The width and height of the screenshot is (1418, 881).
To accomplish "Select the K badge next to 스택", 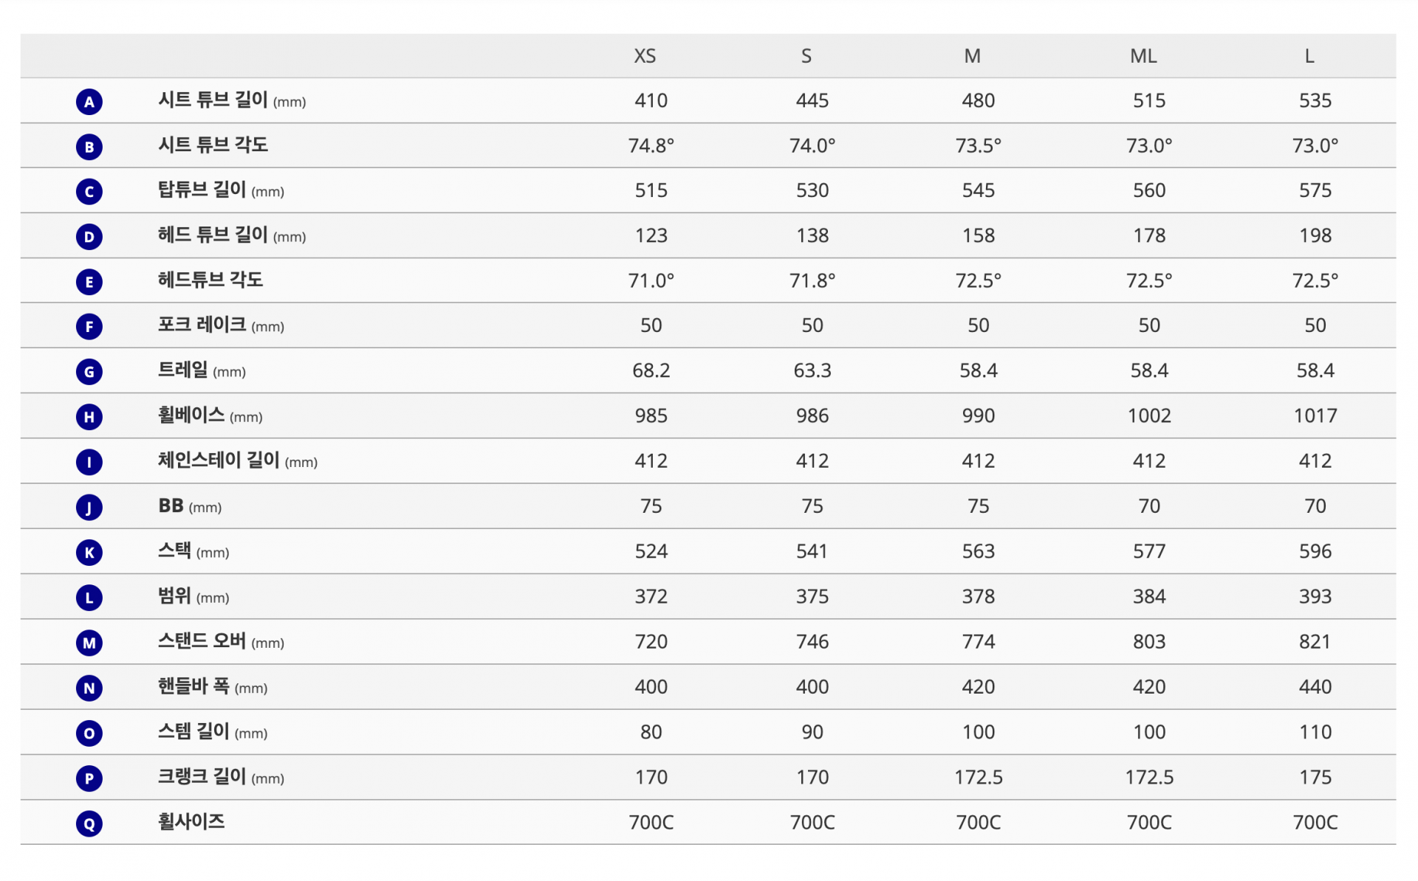I will point(89,553).
